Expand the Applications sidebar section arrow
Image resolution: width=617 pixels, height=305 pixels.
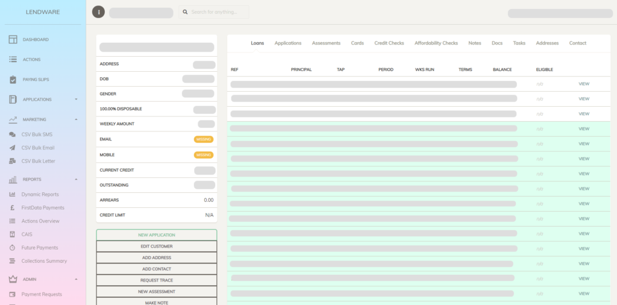(x=77, y=99)
